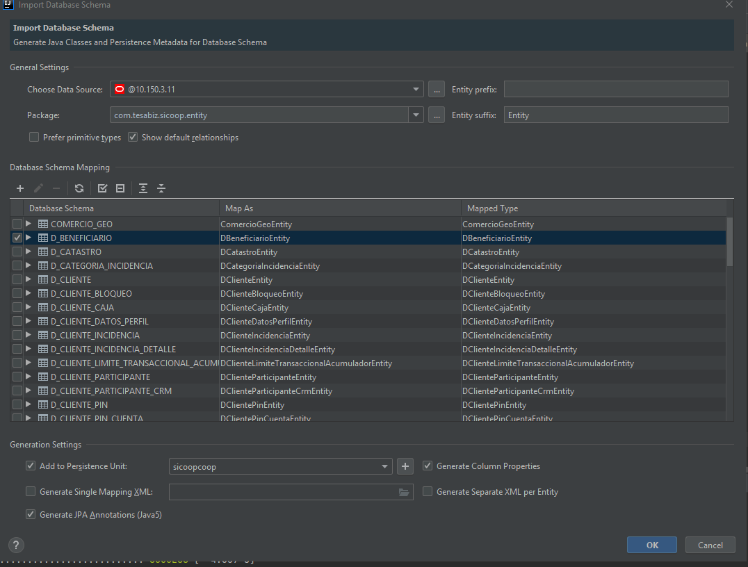
Task: Add a new persistence unit with plus button
Action: [405, 466]
